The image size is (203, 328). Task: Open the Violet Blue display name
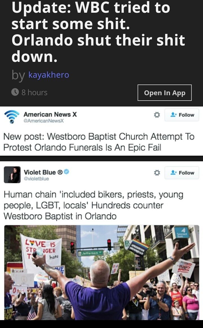point(43,172)
